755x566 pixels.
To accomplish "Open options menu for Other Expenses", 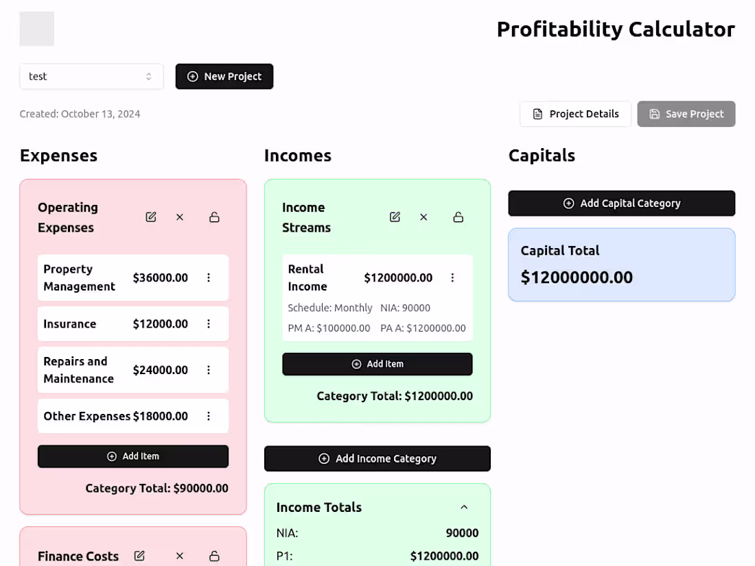I will [209, 416].
